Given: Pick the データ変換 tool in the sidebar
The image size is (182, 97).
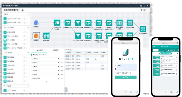Looking at the screenshot, I should tap(11, 40).
